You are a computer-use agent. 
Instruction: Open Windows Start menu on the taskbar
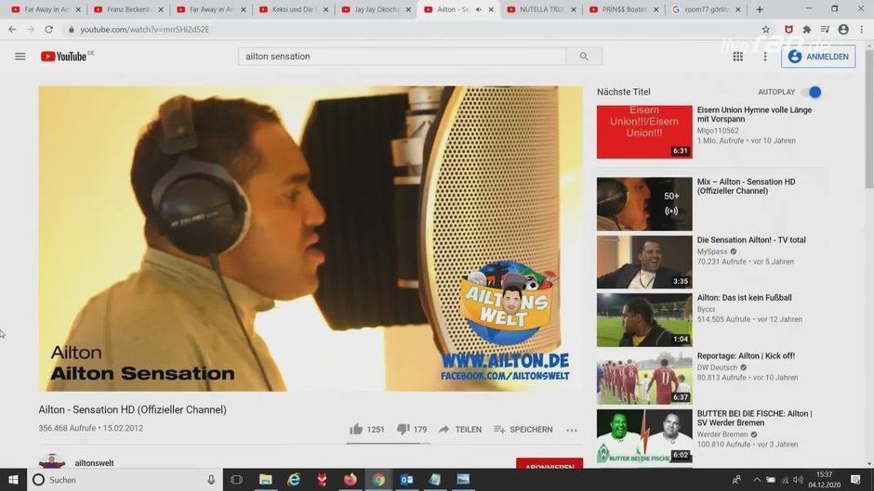(x=13, y=480)
